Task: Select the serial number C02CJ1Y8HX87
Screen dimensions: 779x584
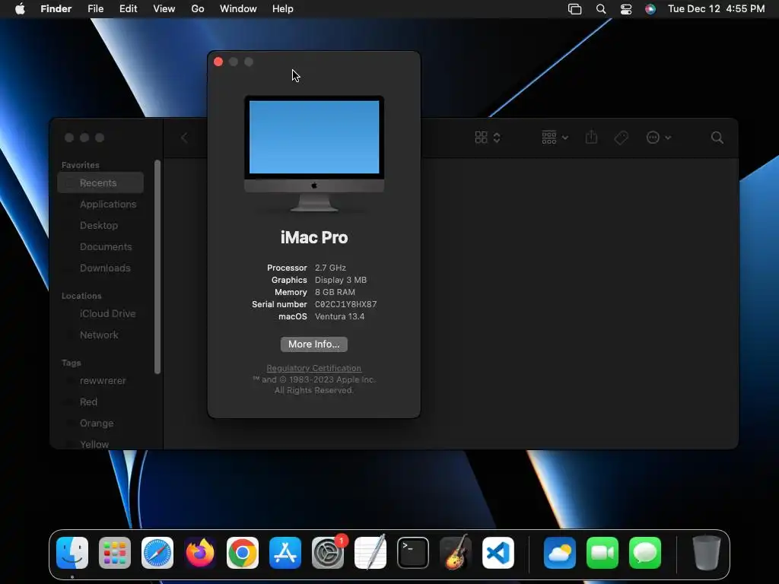Action: tap(346, 304)
